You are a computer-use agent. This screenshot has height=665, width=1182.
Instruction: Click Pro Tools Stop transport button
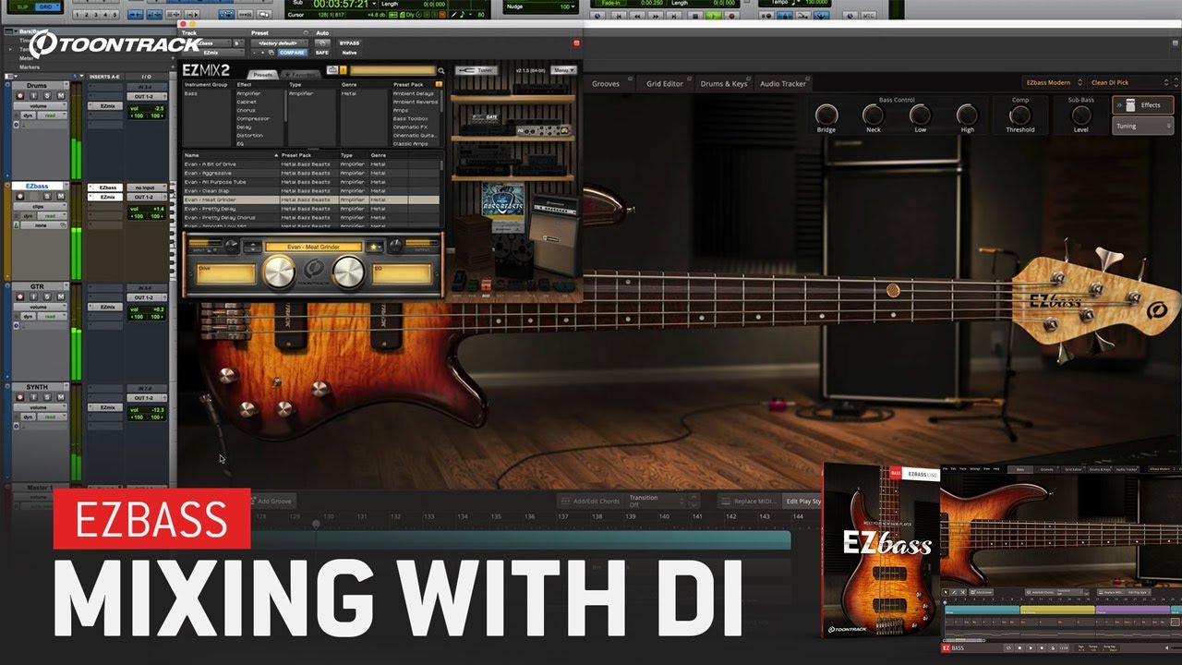point(695,16)
